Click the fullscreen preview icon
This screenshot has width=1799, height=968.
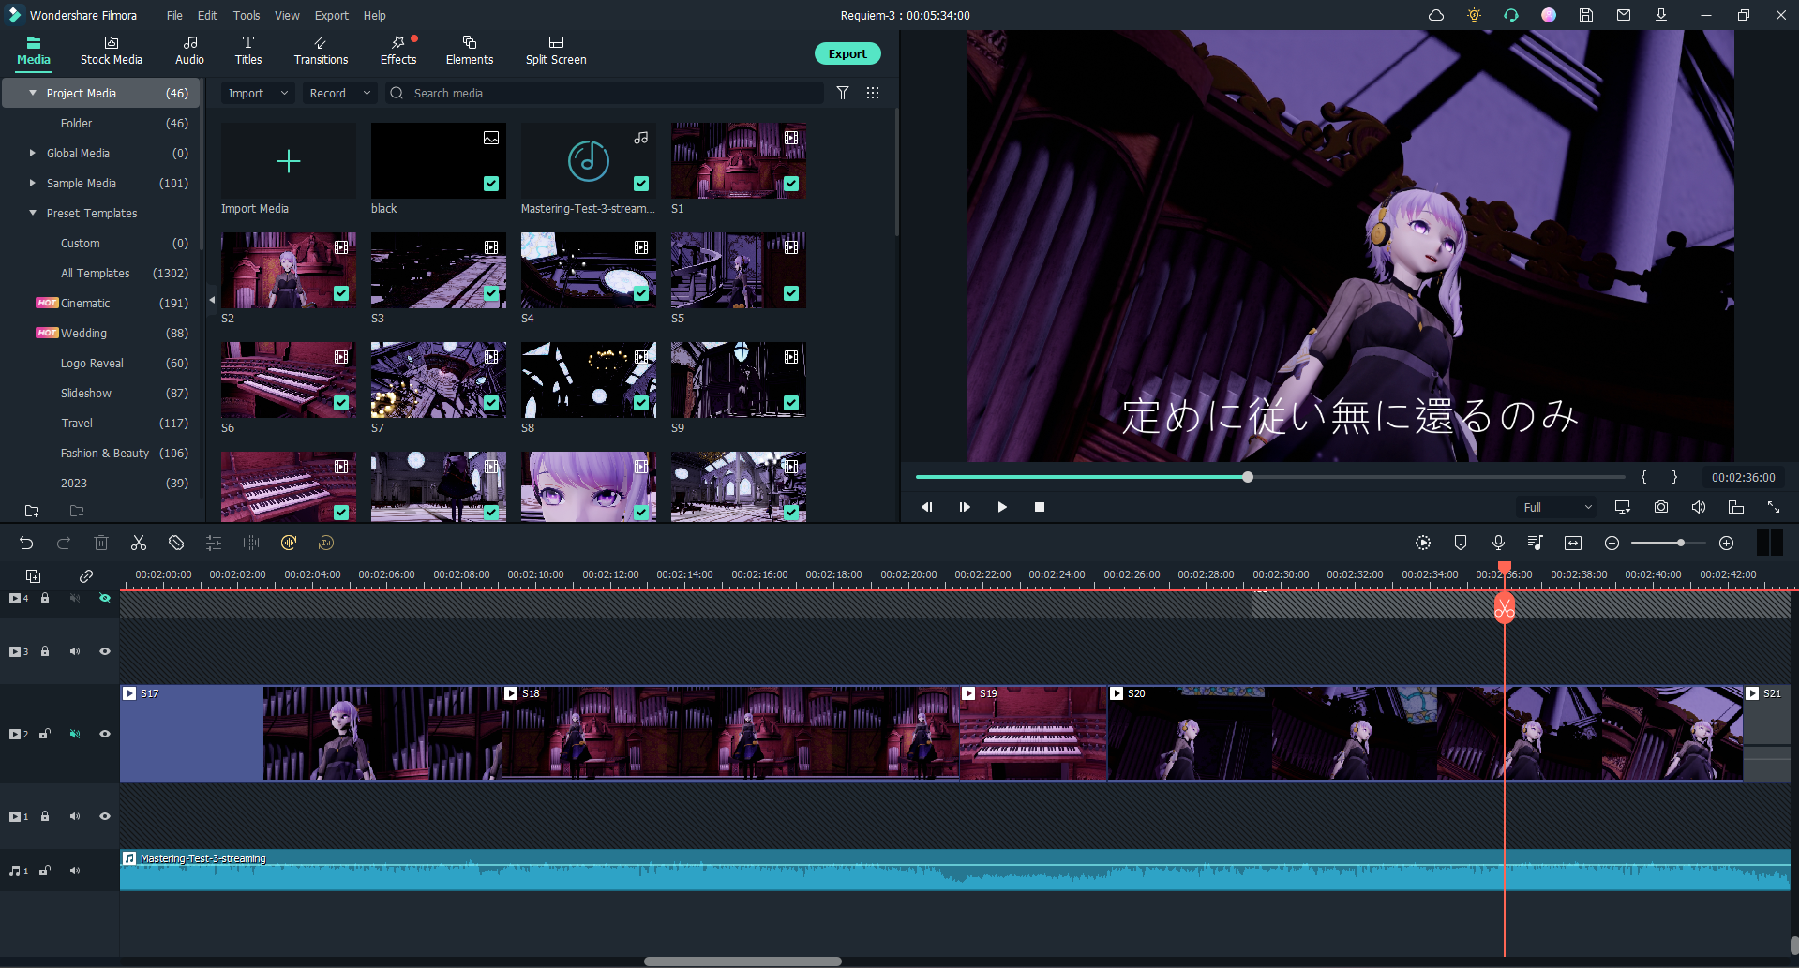pyautogui.click(x=1774, y=507)
